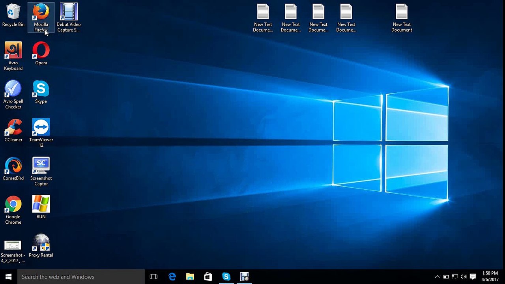Image resolution: width=505 pixels, height=284 pixels.
Task: Select the Recycle Bin desktop icon
Action: (x=13, y=16)
